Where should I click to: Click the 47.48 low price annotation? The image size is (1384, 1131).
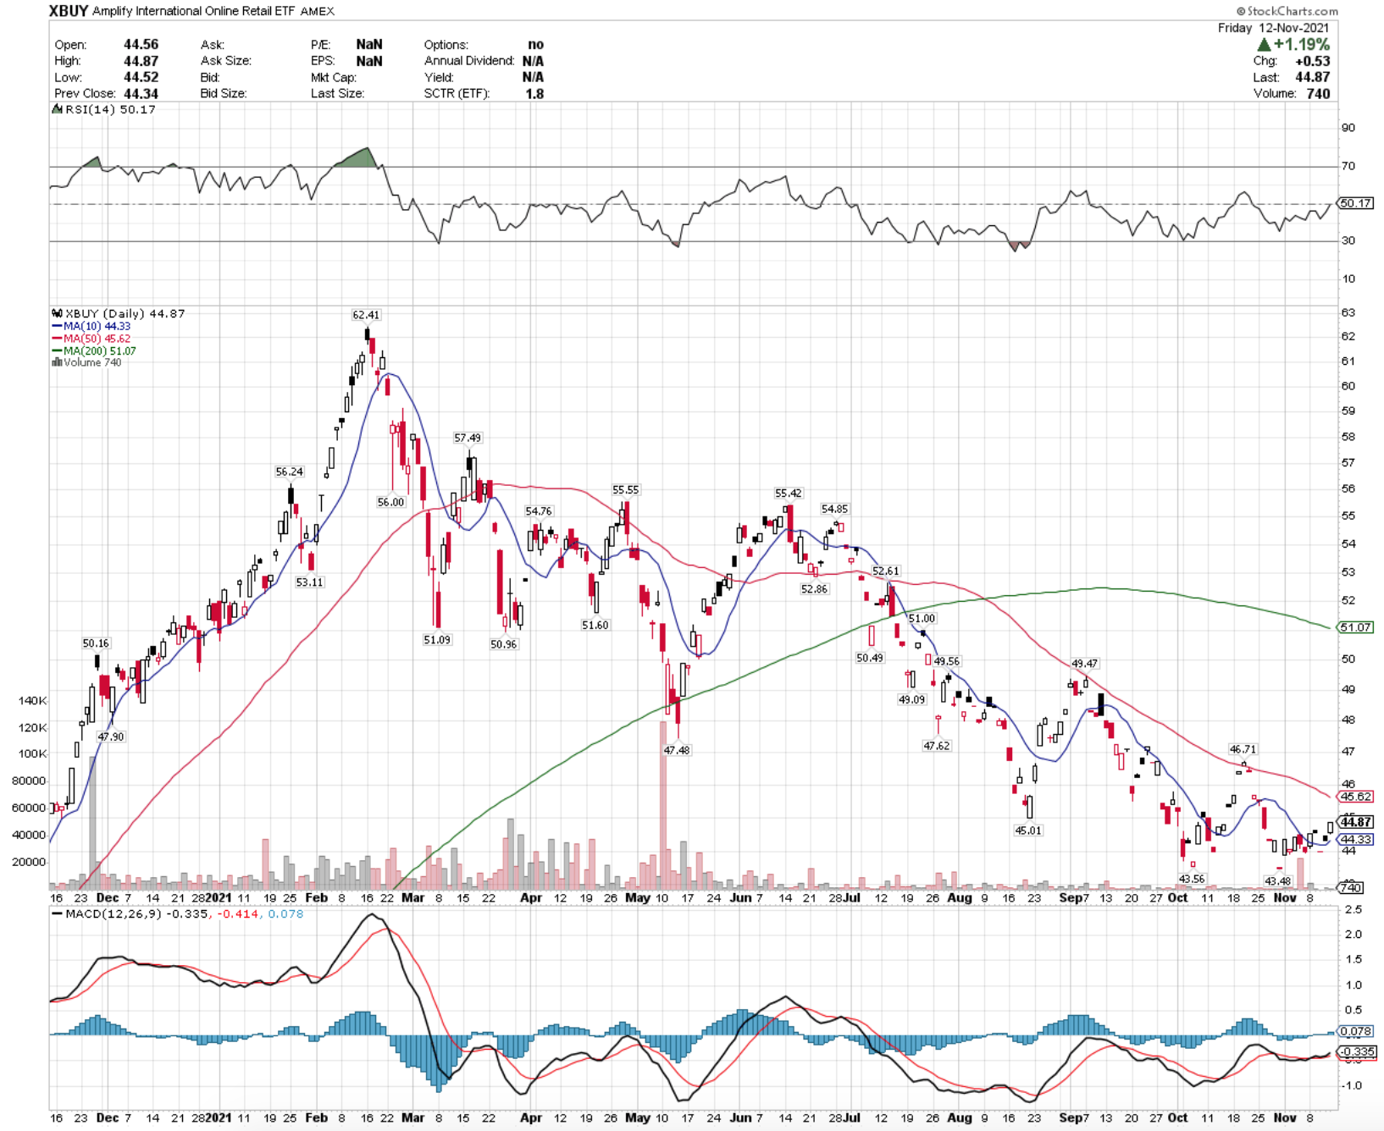pyautogui.click(x=677, y=750)
